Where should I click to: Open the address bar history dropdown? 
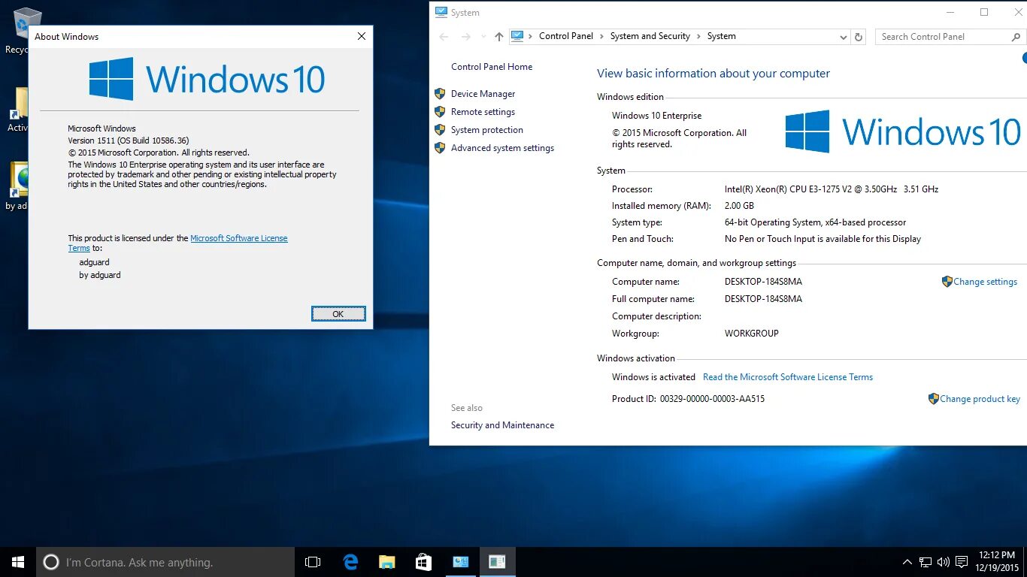coord(843,37)
